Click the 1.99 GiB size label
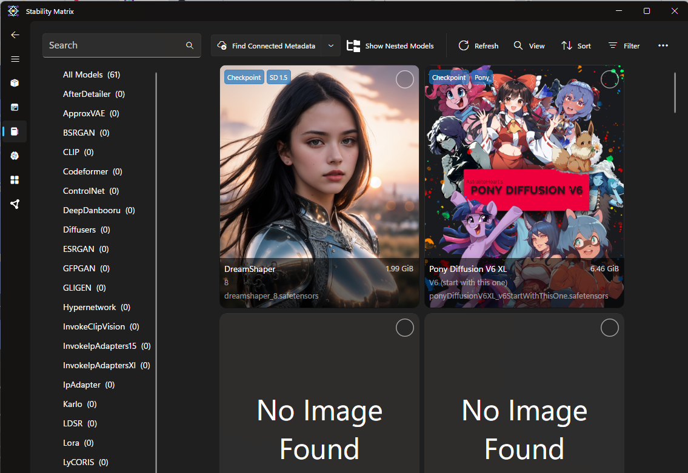Image resolution: width=688 pixels, height=473 pixels. pos(399,269)
